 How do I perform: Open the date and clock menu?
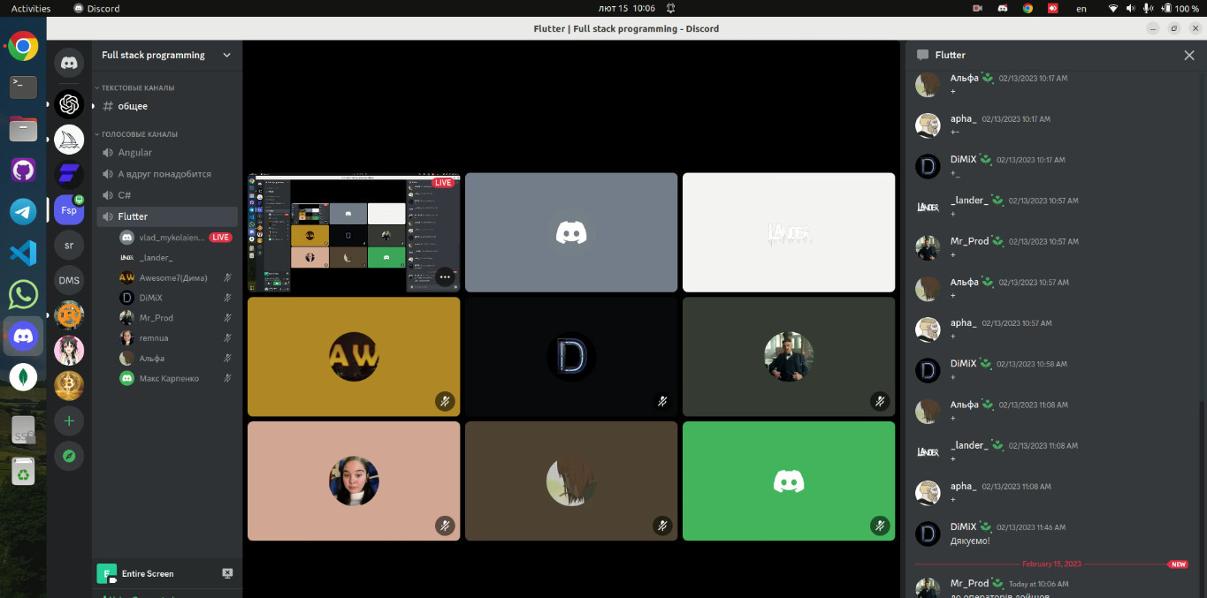626,8
